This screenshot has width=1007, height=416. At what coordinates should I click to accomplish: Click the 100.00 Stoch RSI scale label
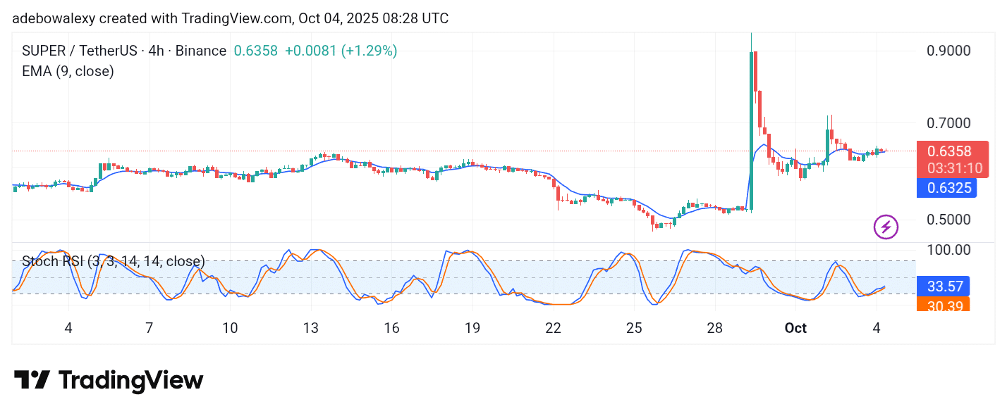click(x=948, y=250)
